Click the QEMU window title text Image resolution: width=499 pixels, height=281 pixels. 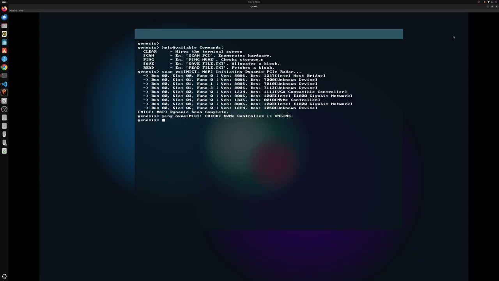pos(254,6)
